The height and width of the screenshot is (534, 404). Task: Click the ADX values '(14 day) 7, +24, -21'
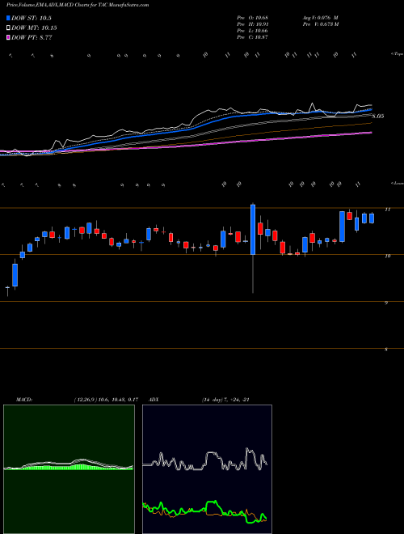[x=225, y=400]
